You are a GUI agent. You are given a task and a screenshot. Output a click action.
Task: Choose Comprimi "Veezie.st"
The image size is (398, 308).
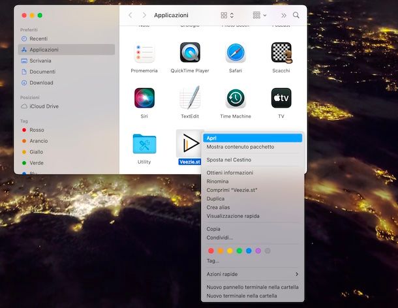[x=253, y=190]
